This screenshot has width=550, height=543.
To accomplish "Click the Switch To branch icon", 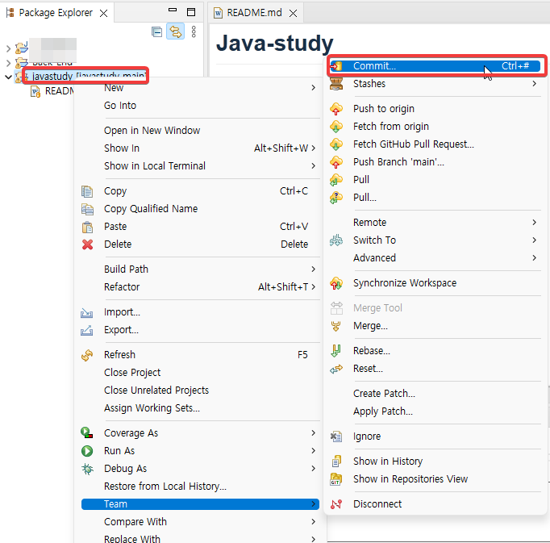I will tap(336, 240).
